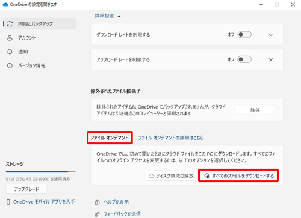Click the アップロード レートを制限する label
This screenshot has height=218, width=301.
point(123,59)
